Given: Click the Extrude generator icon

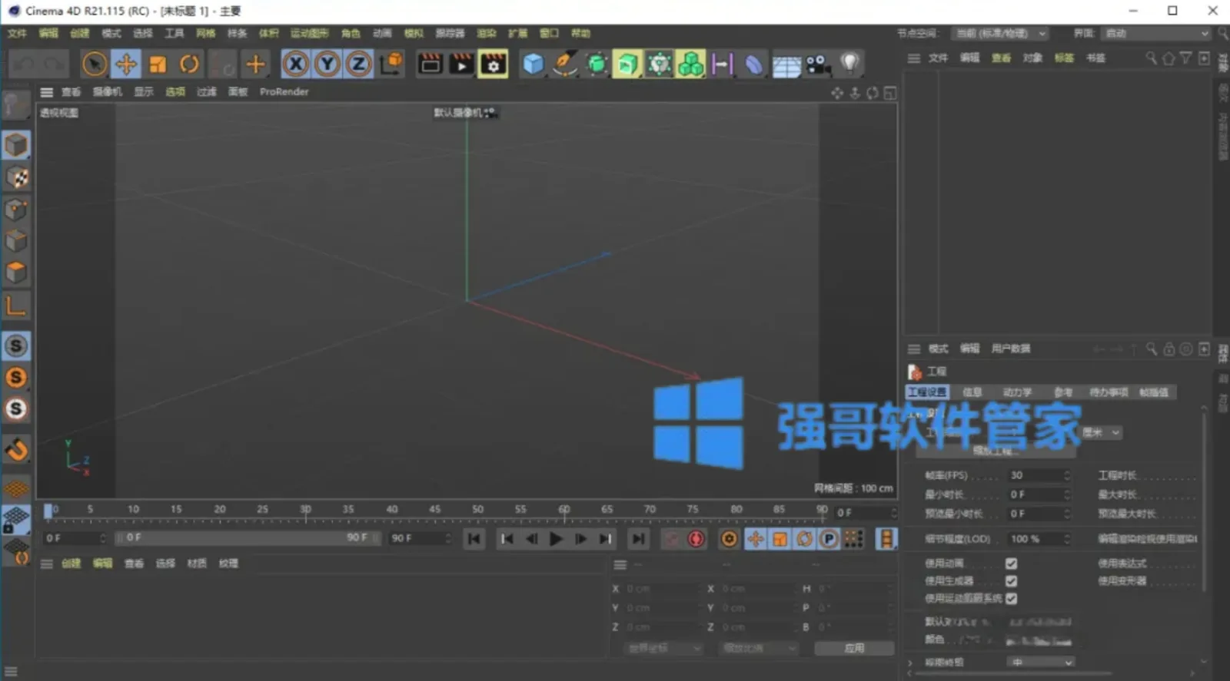Looking at the screenshot, I should pyautogui.click(x=627, y=64).
